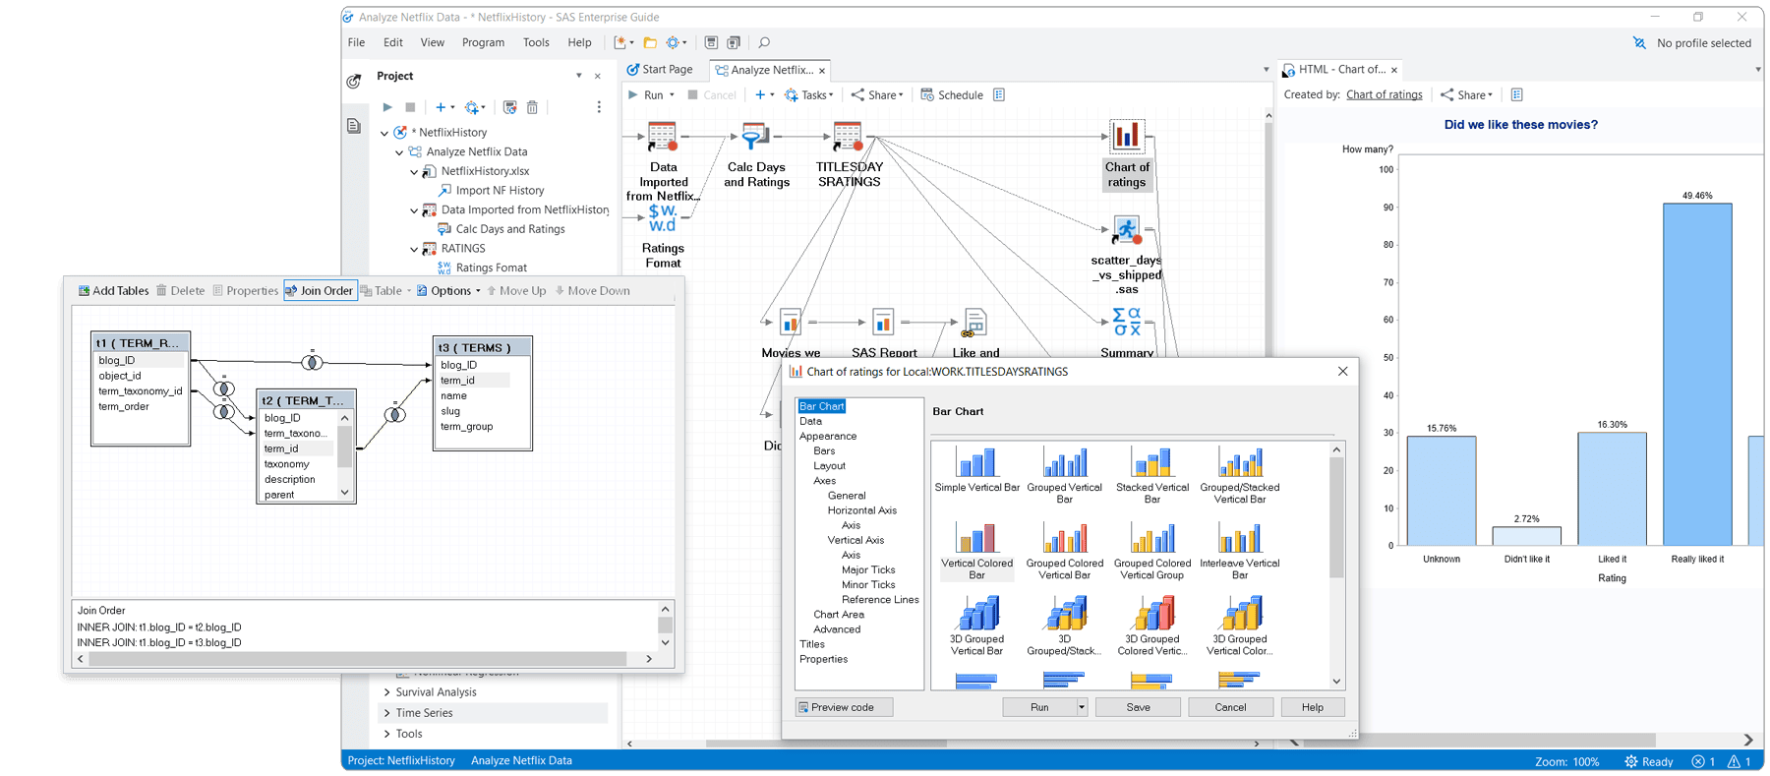Click Import NF History in project tree
This screenshot has height=776, width=1770.
pos(500,191)
